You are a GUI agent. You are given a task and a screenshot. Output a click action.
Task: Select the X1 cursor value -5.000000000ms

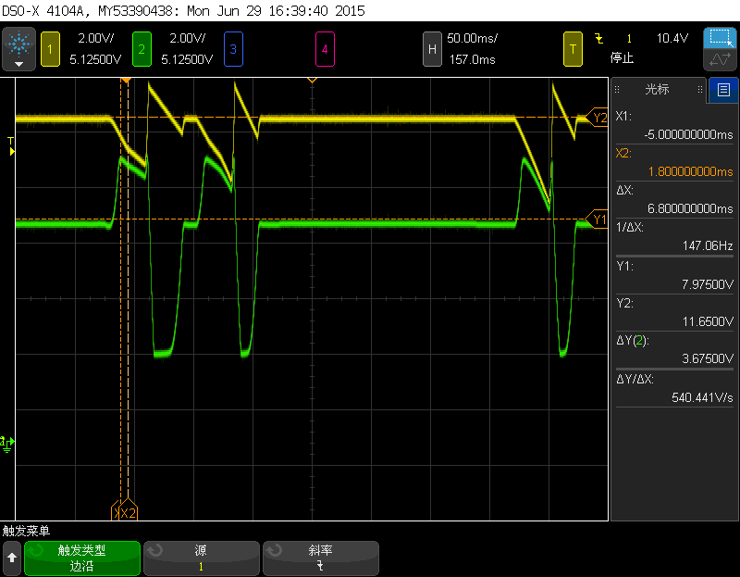(x=688, y=134)
